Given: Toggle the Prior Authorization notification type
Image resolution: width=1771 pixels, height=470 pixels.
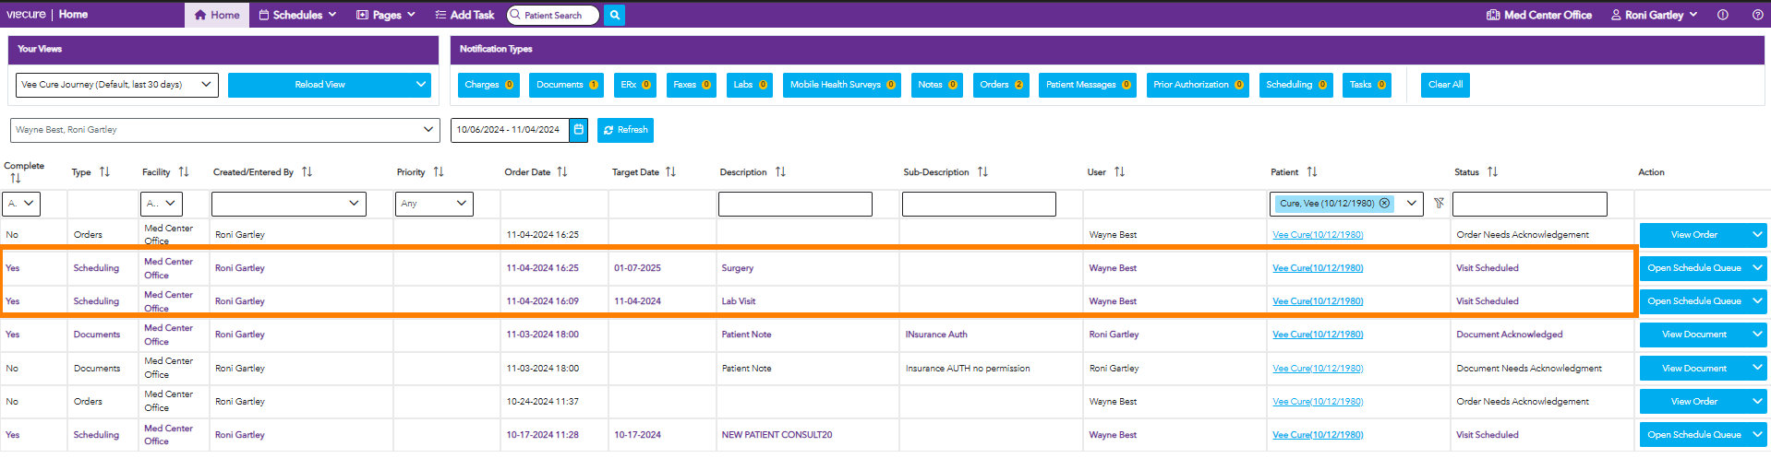Looking at the screenshot, I should click(1198, 85).
